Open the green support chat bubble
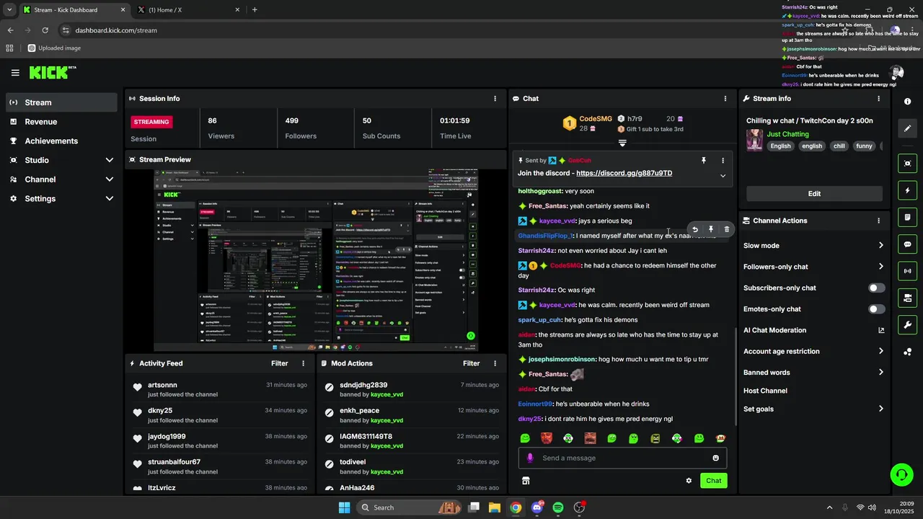The image size is (923, 519). (x=901, y=474)
